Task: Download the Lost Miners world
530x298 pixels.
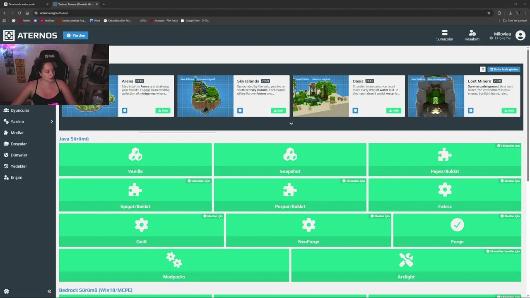Action: [509, 111]
